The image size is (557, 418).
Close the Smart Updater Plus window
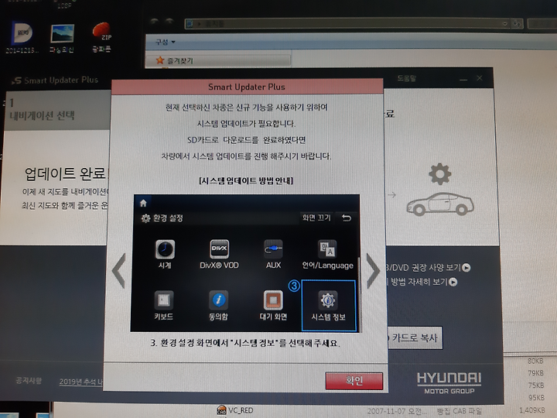(x=480, y=78)
